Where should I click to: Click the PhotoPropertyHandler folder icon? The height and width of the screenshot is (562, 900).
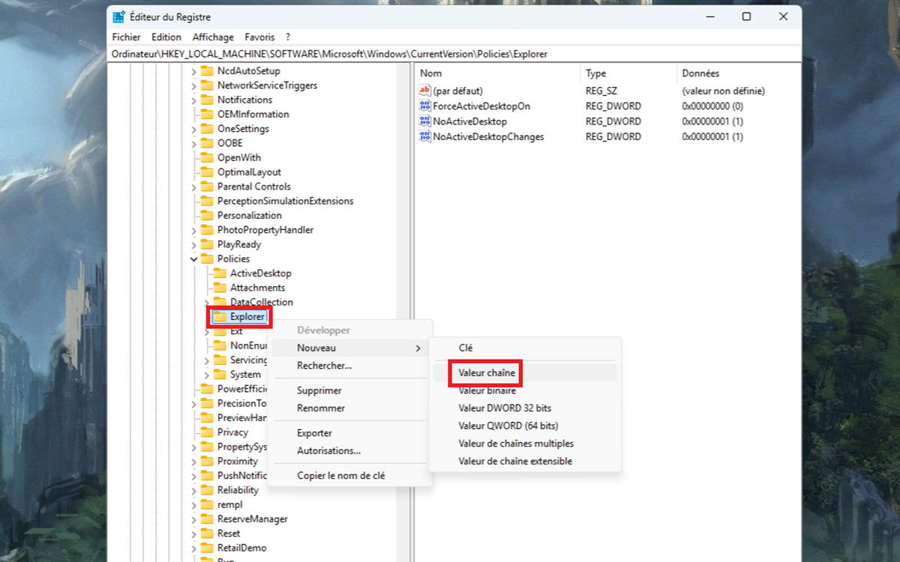coord(207,230)
